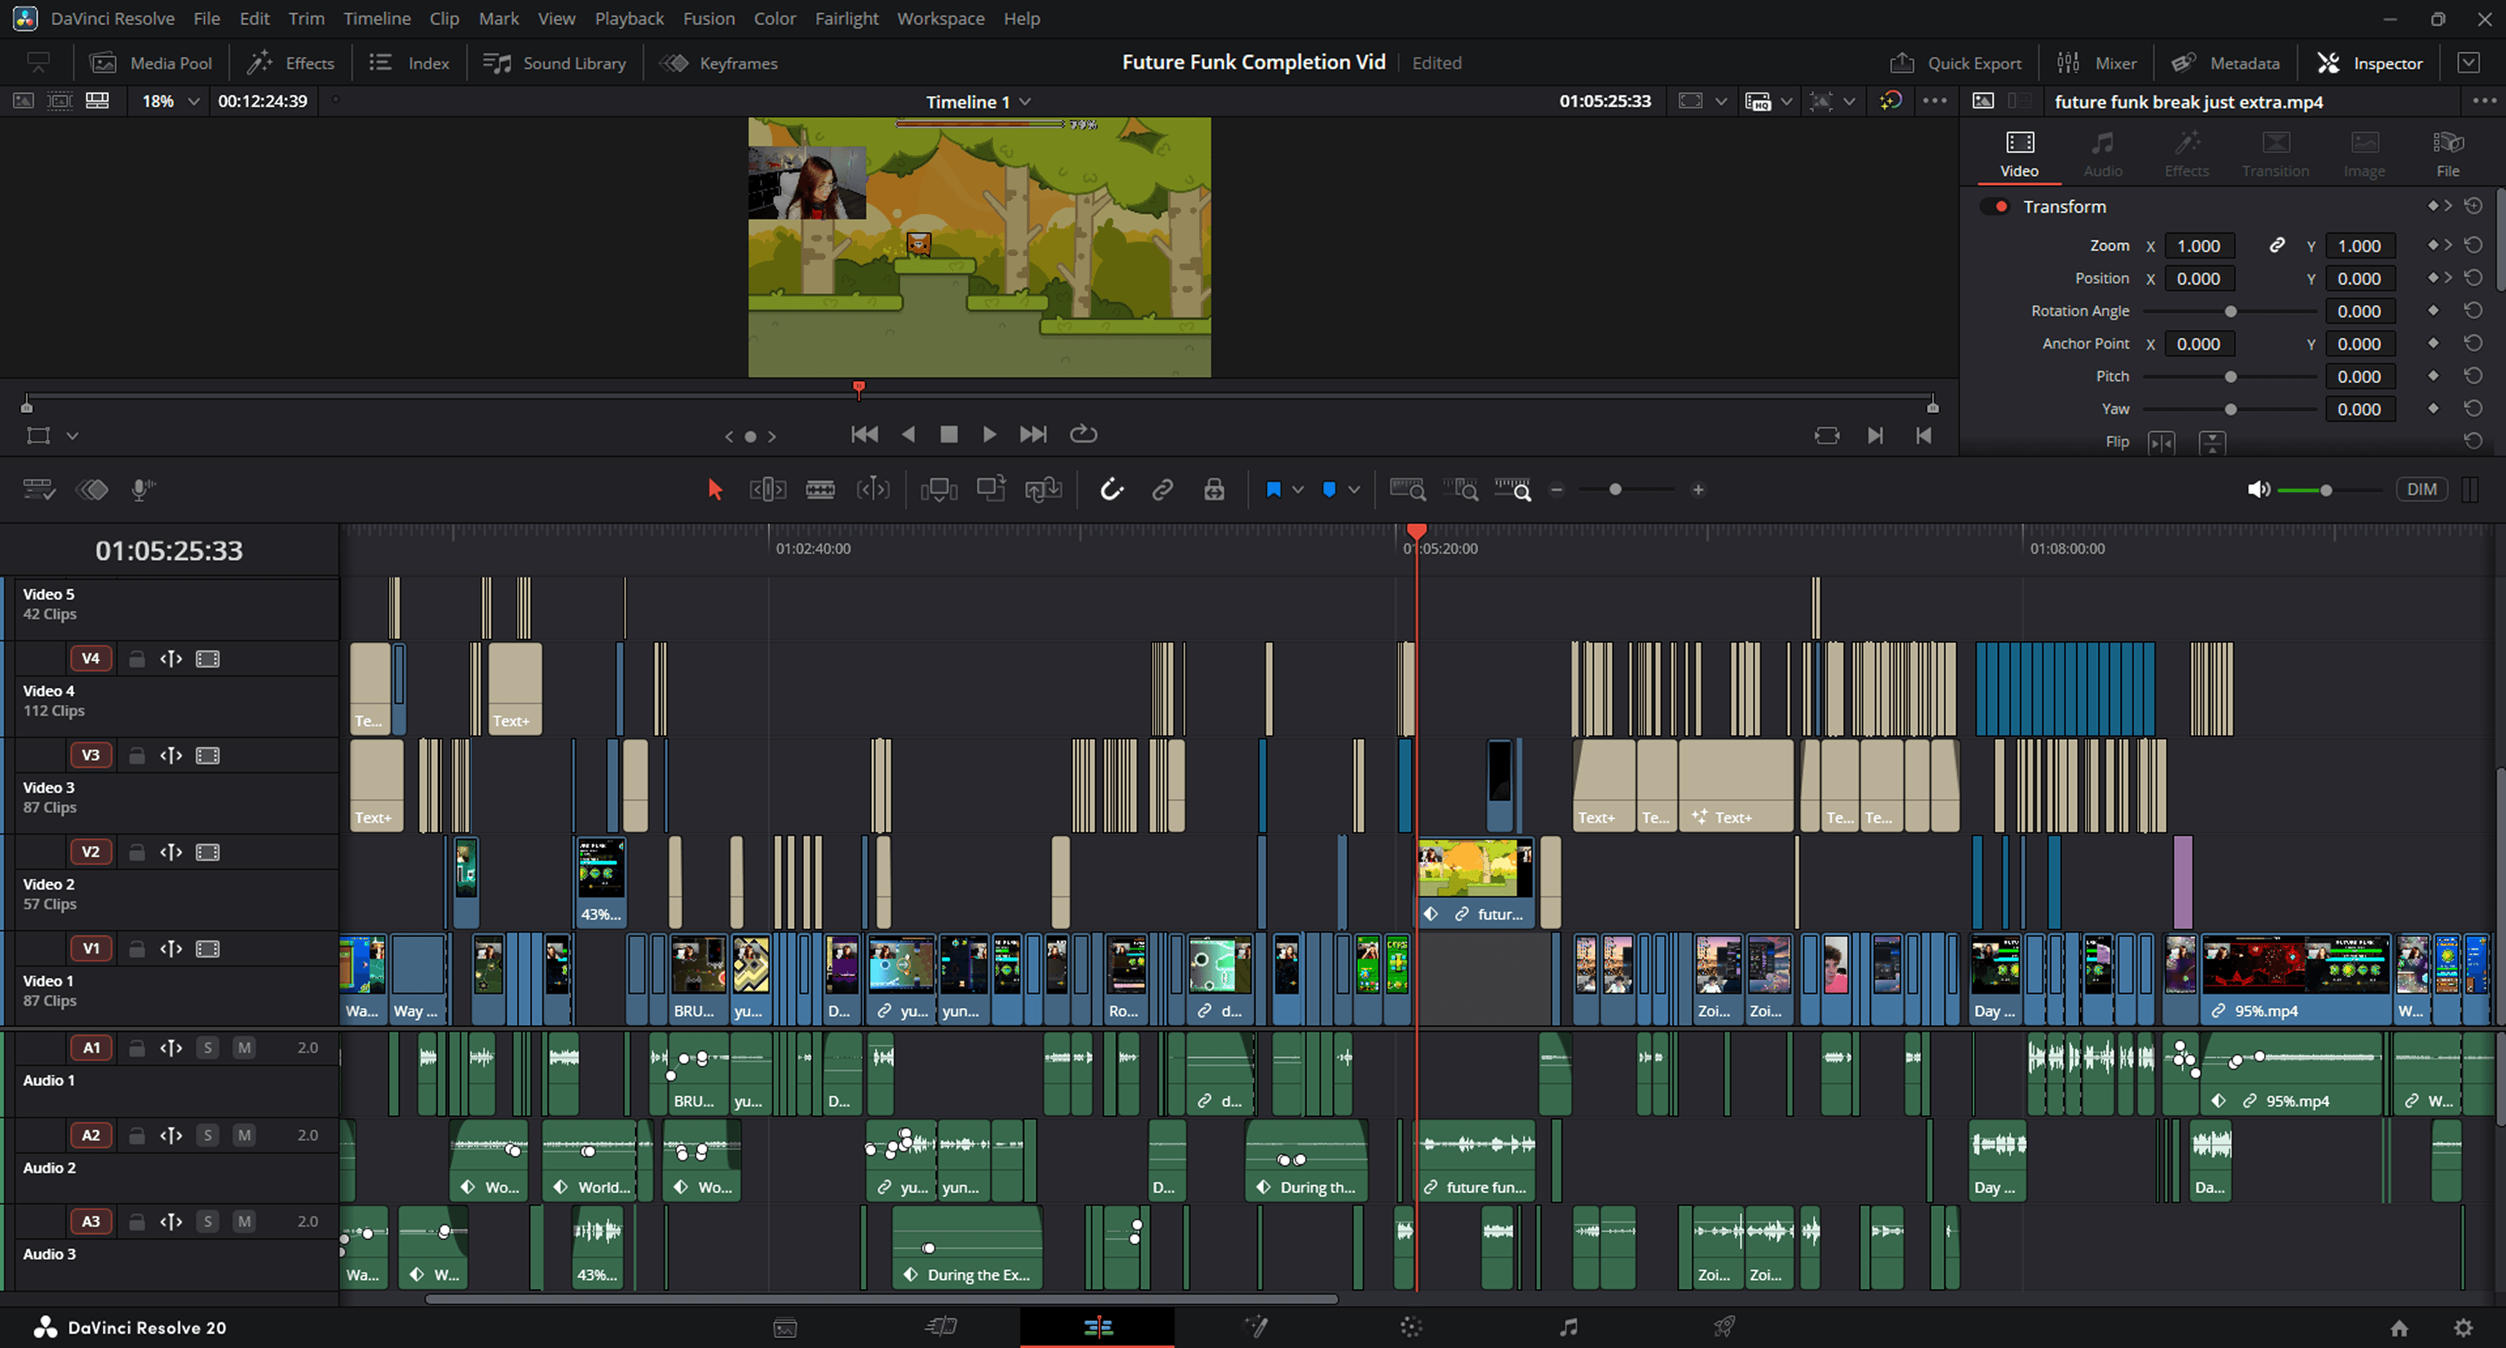Mute the Audio 1 track

(244, 1048)
